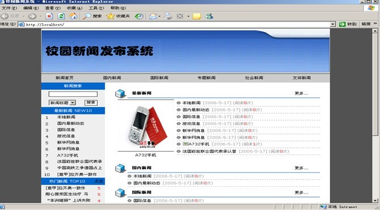Open the Forward button history dropdown arrow

coord(40,16)
